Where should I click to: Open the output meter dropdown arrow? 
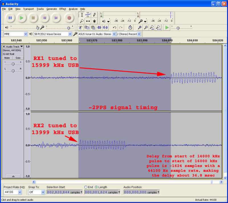point(109,22)
